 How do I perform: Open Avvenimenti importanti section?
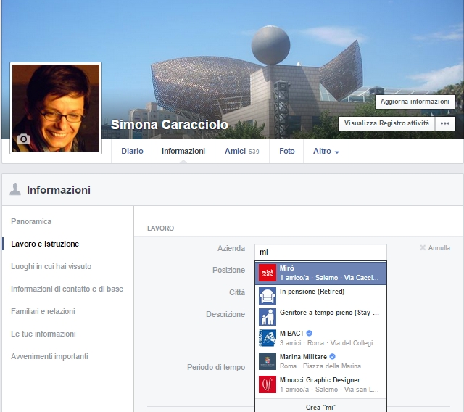click(x=49, y=356)
